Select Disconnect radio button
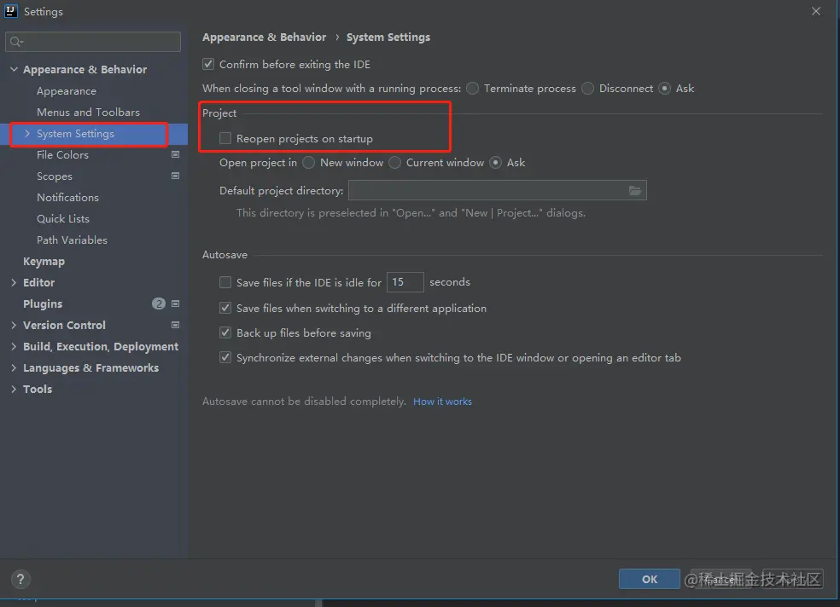840x607 pixels. point(587,89)
